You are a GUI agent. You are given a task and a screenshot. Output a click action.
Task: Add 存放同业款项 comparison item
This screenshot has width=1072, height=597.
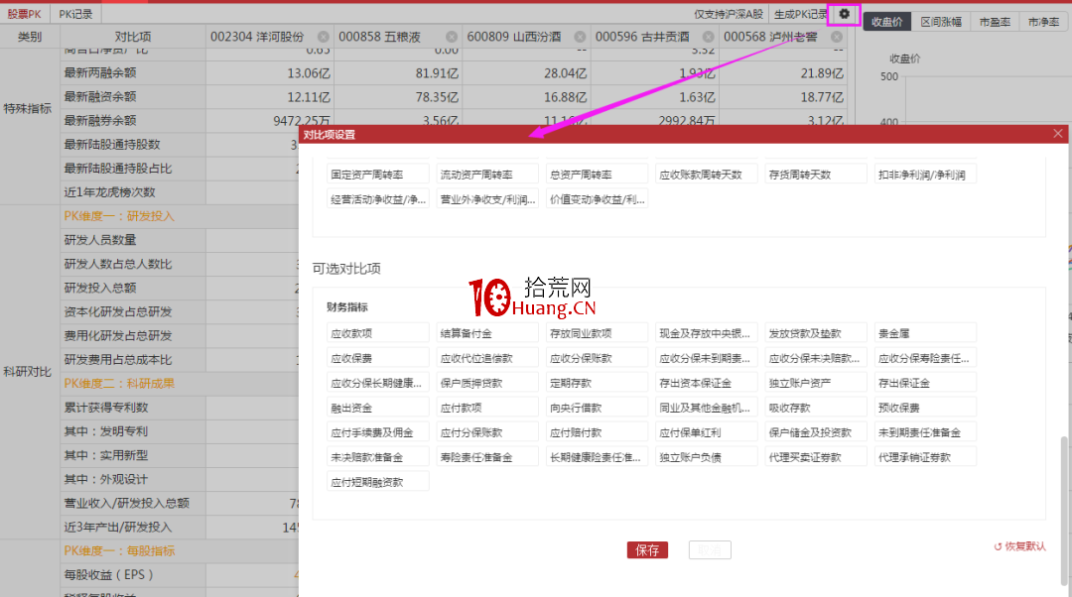597,333
